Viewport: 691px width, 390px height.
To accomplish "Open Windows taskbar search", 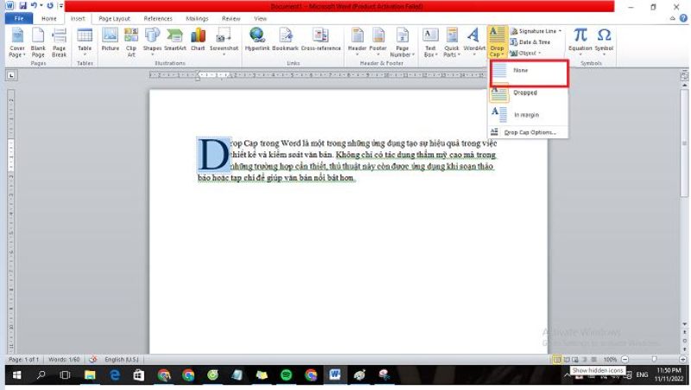I will point(41,375).
